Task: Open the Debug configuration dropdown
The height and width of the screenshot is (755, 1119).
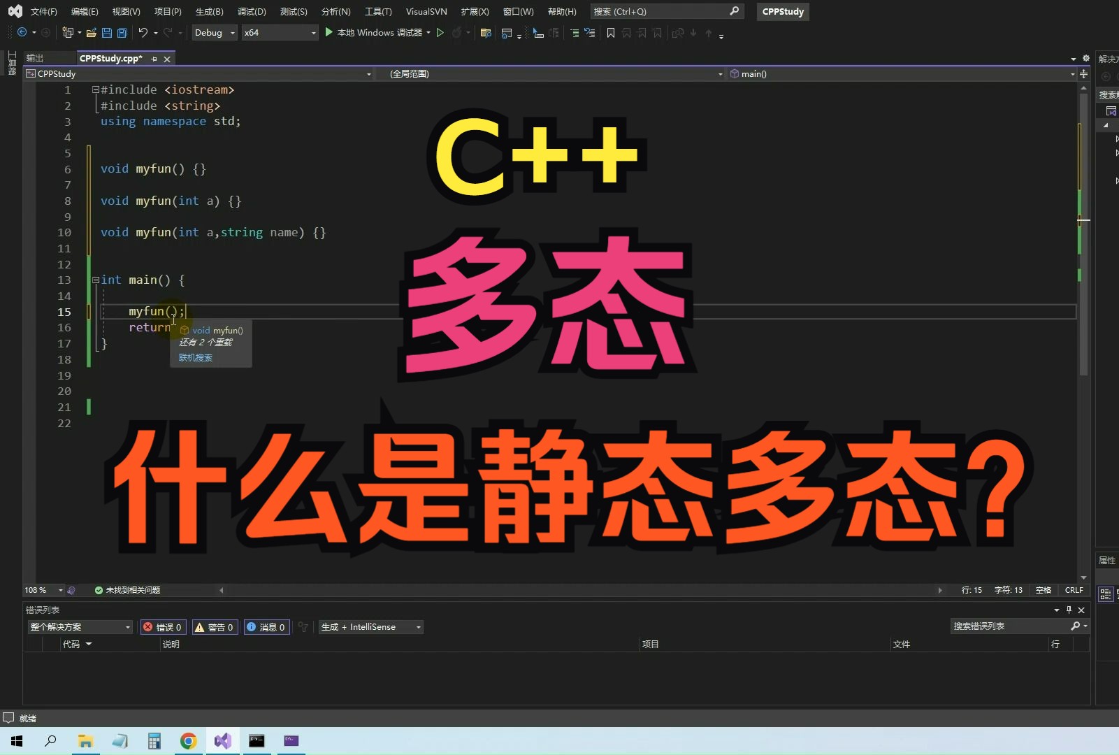Action: pyautogui.click(x=214, y=32)
